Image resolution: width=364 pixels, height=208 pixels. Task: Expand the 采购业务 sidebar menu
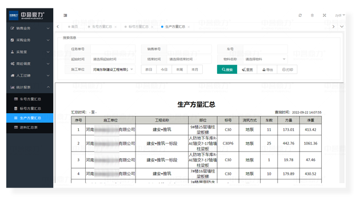coord(30,40)
